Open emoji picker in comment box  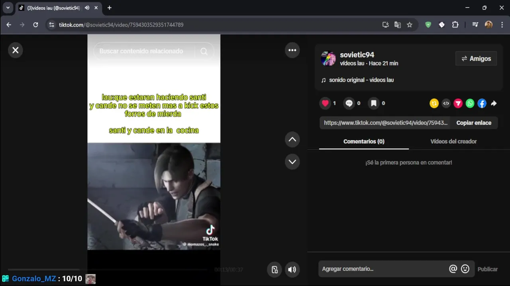[465, 269]
